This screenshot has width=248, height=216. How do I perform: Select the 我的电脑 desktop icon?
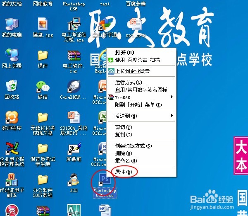(12, 24)
